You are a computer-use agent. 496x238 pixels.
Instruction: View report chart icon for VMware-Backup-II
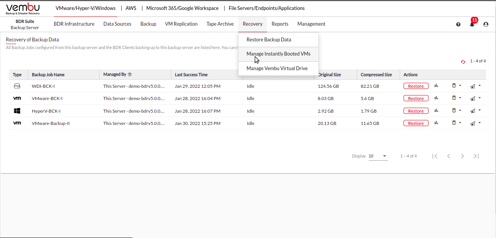[x=436, y=123]
